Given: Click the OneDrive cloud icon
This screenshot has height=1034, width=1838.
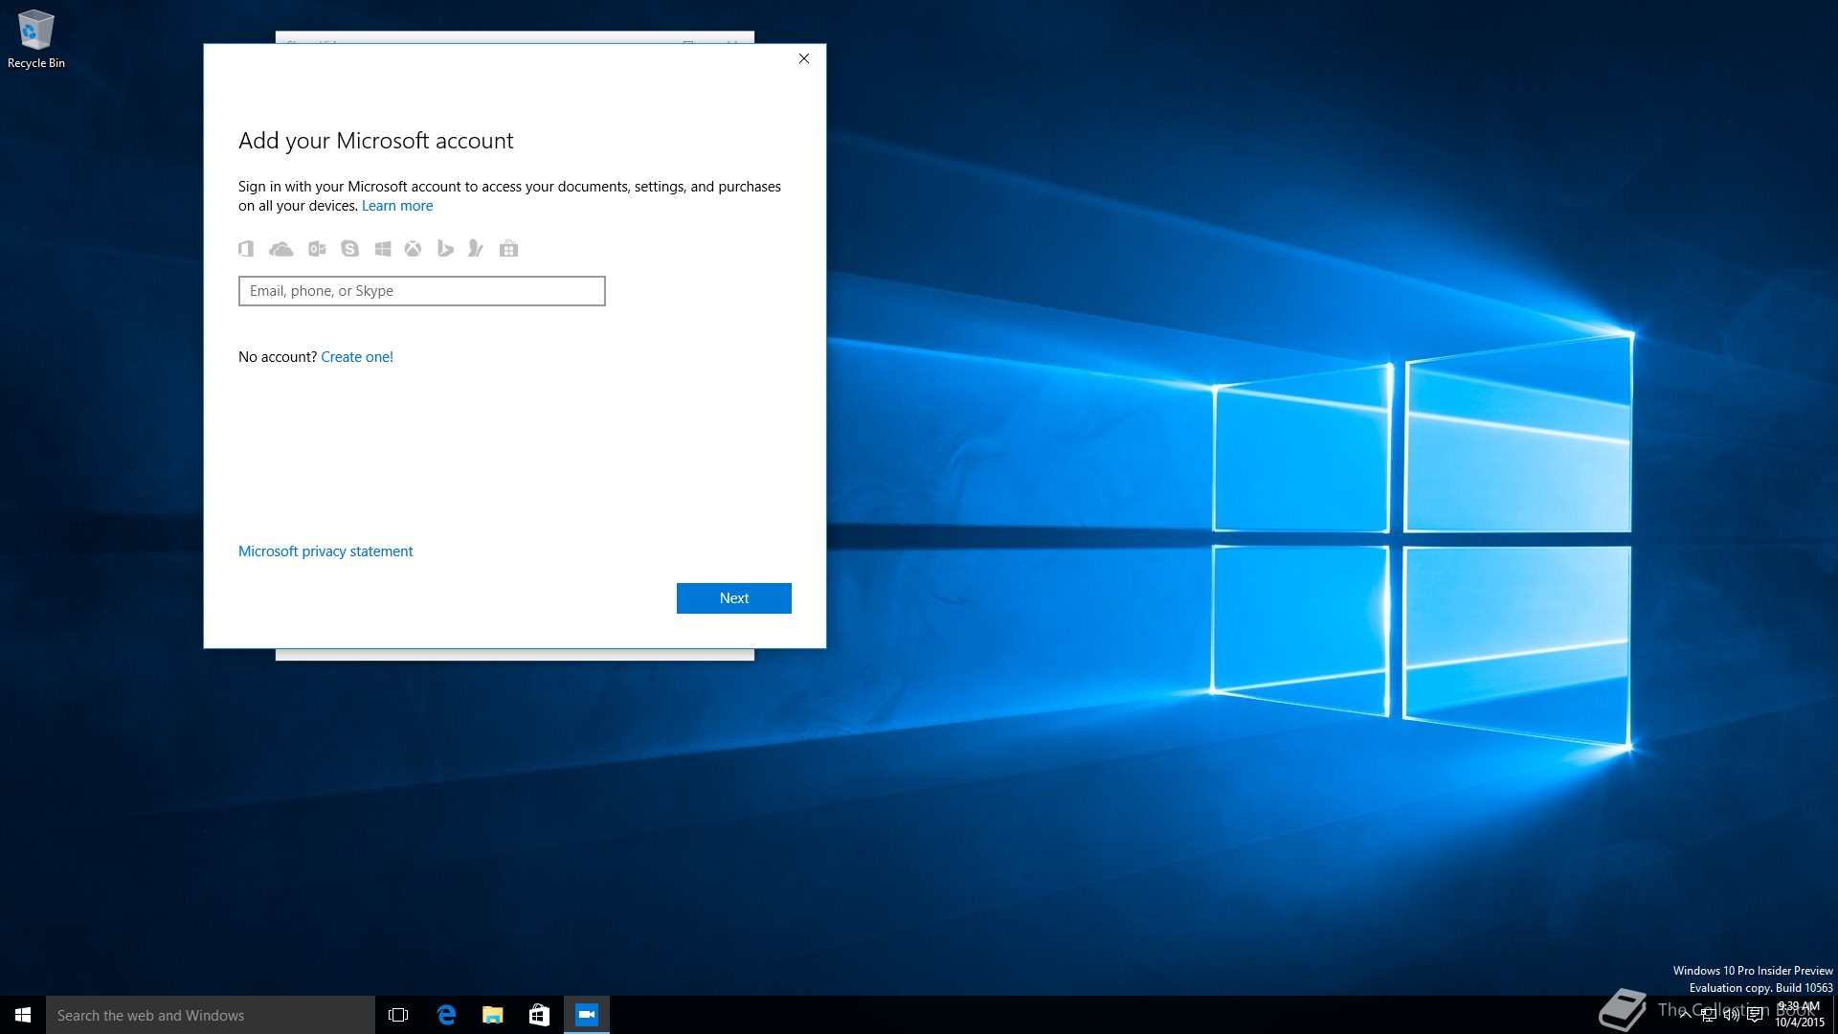Looking at the screenshot, I should [280, 249].
